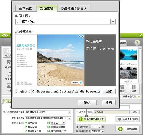
Task: Click the photo list scroll-up arrow
Action: [x=140, y=49]
